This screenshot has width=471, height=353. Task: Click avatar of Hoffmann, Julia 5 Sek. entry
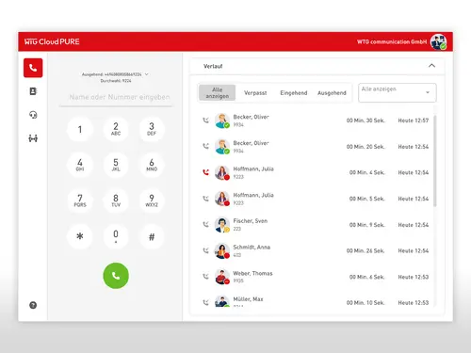coord(222,199)
